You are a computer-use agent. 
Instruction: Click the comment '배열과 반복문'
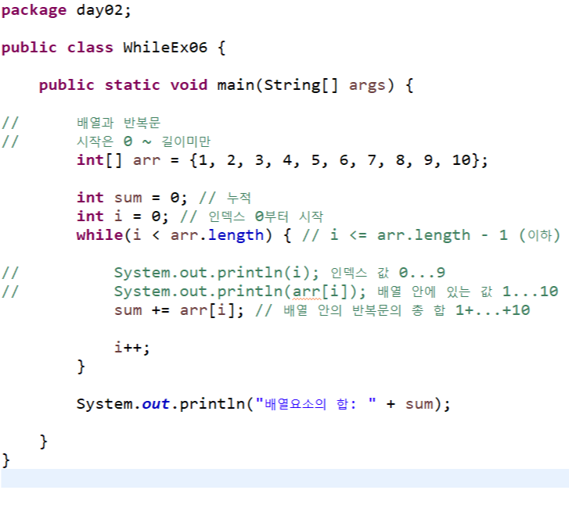(x=118, y=123)
